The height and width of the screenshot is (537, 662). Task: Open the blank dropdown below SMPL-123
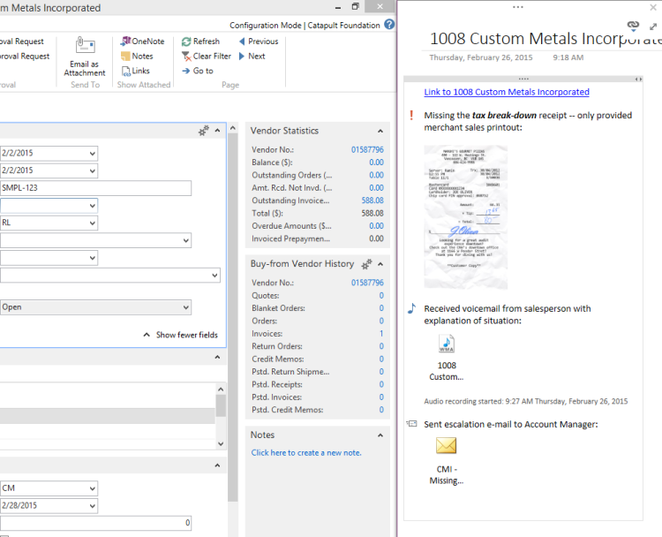pyautogui.click(x=93, y=206)
